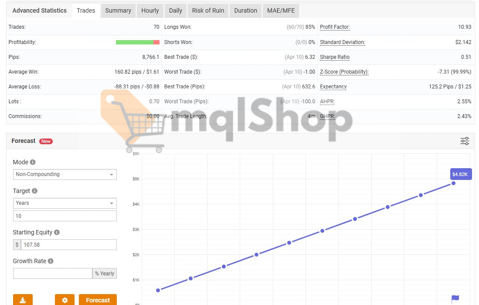Switch to the Risk of Ruin tab
The image size is (479, 305).
[208, 10]
